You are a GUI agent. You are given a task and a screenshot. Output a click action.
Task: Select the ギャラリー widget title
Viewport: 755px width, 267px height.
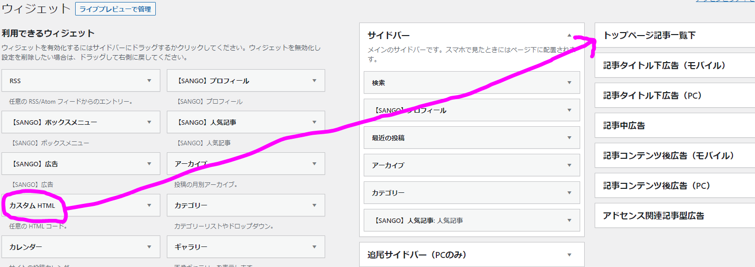(x=191, y=247)
